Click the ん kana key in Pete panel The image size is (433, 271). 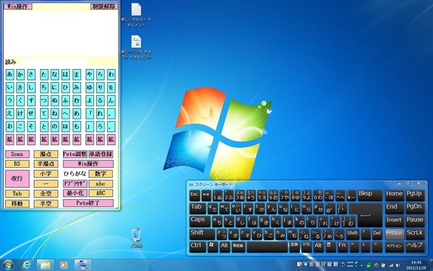coord(111,101)
